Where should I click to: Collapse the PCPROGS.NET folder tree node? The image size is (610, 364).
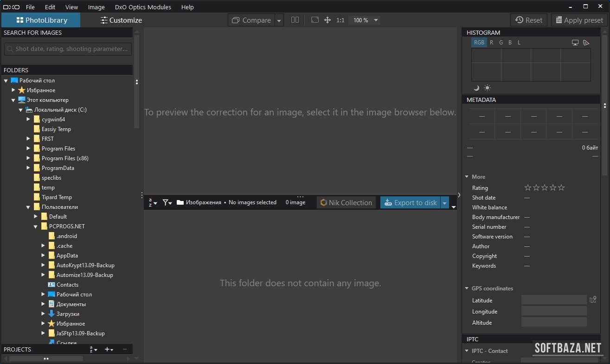(x=36, y=226)
